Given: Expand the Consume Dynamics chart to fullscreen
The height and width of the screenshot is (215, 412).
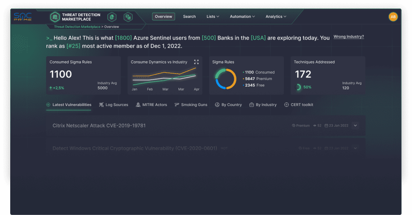Looking at the screenshot, I should click(x=196, y=62).
